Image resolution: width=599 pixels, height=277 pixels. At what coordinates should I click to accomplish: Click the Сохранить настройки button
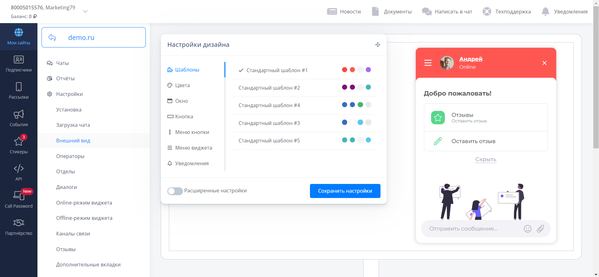(345, 191)
